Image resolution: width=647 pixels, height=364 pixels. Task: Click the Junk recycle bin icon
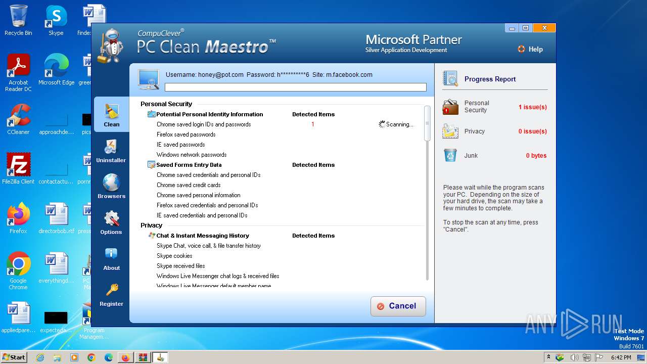click(450, 155)
